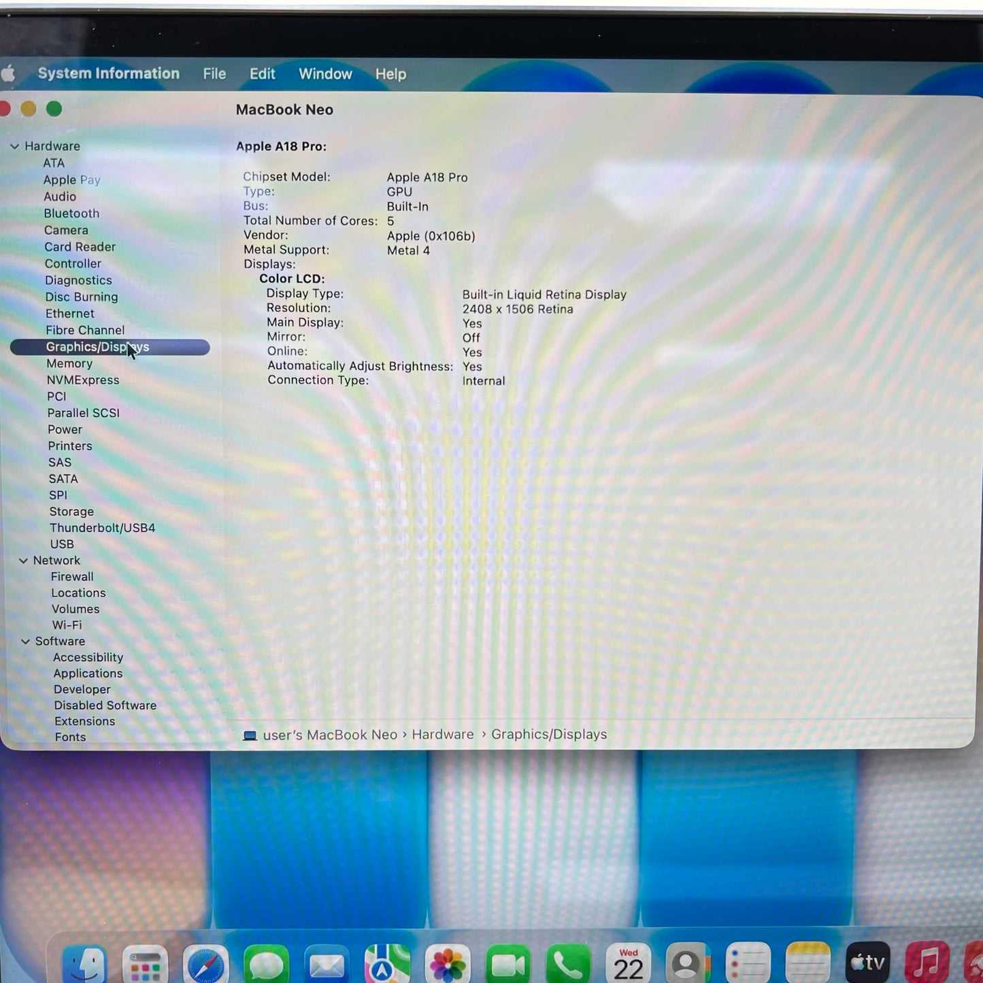Select Ethernet in the sidebar
The image size is (983, 983).
tap(70, 314)
